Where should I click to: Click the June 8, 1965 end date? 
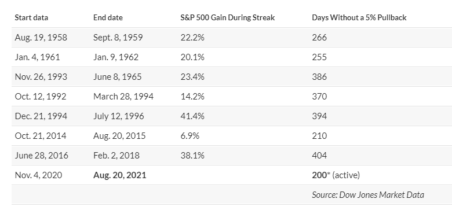coord(117,77)
